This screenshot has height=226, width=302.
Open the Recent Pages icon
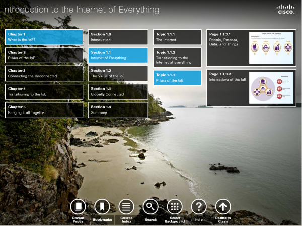78,206
